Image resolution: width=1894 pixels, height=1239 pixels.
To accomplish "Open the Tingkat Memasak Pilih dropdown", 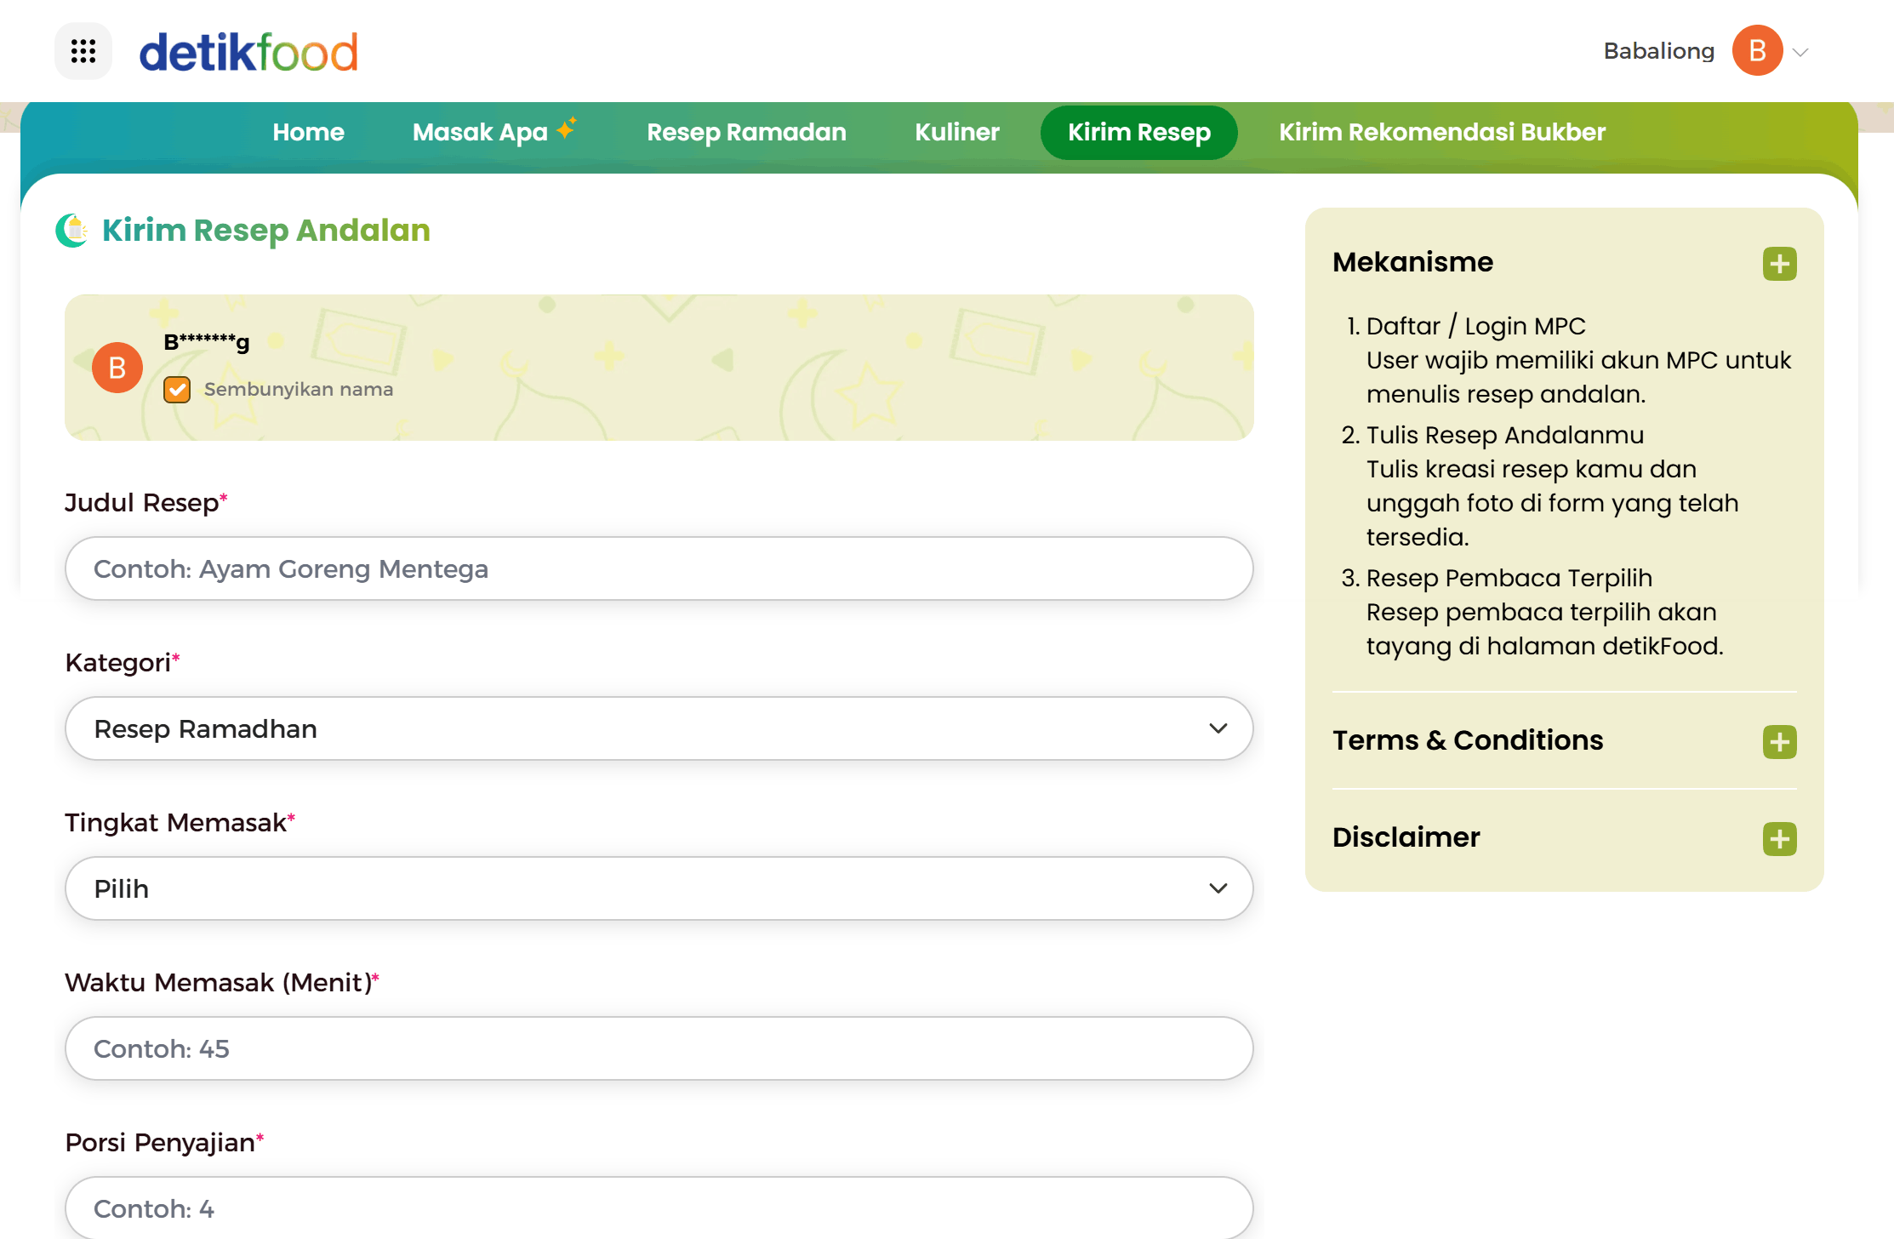I will [x=659, y=888].
